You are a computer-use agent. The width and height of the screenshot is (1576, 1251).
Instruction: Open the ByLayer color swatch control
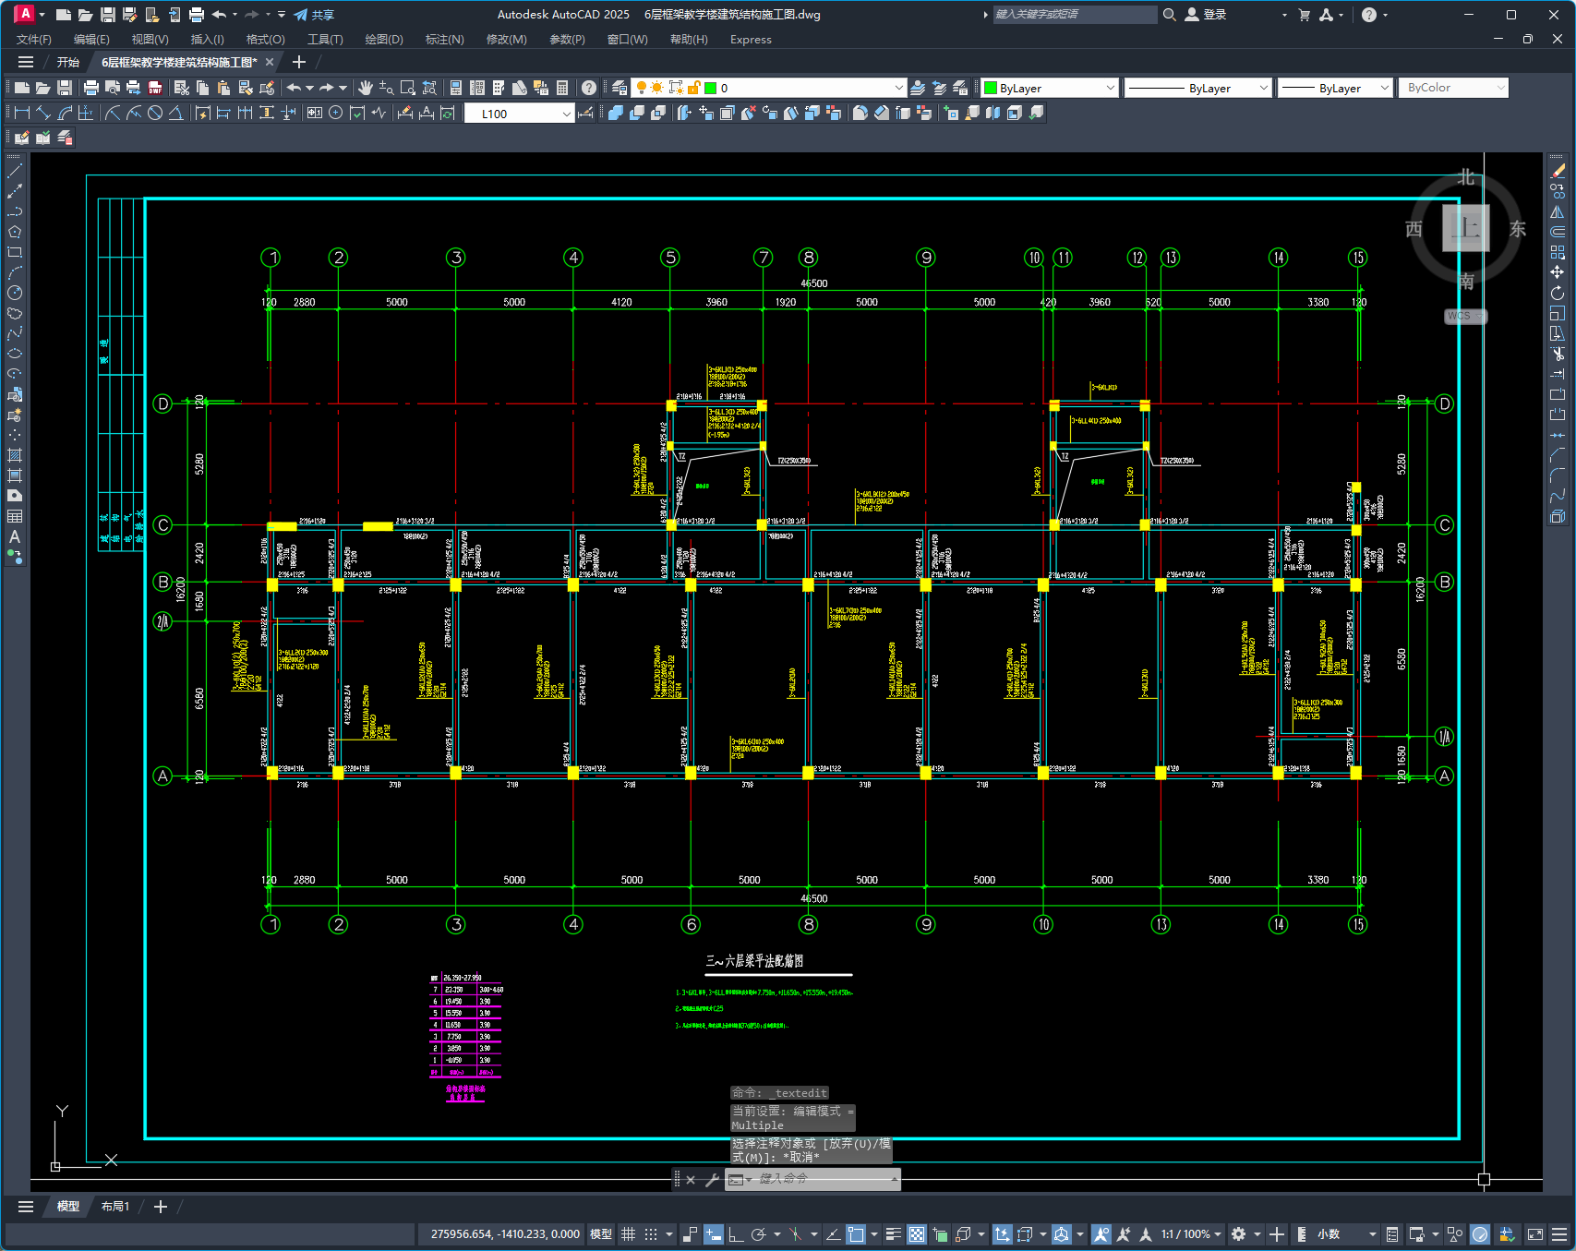point(1050,88)
